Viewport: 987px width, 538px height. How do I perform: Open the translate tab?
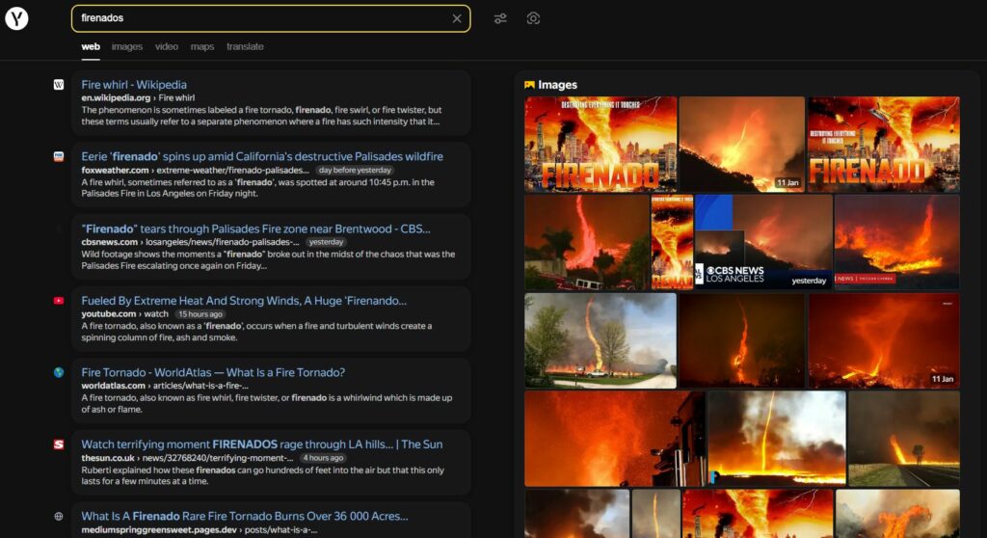point(245,46)
